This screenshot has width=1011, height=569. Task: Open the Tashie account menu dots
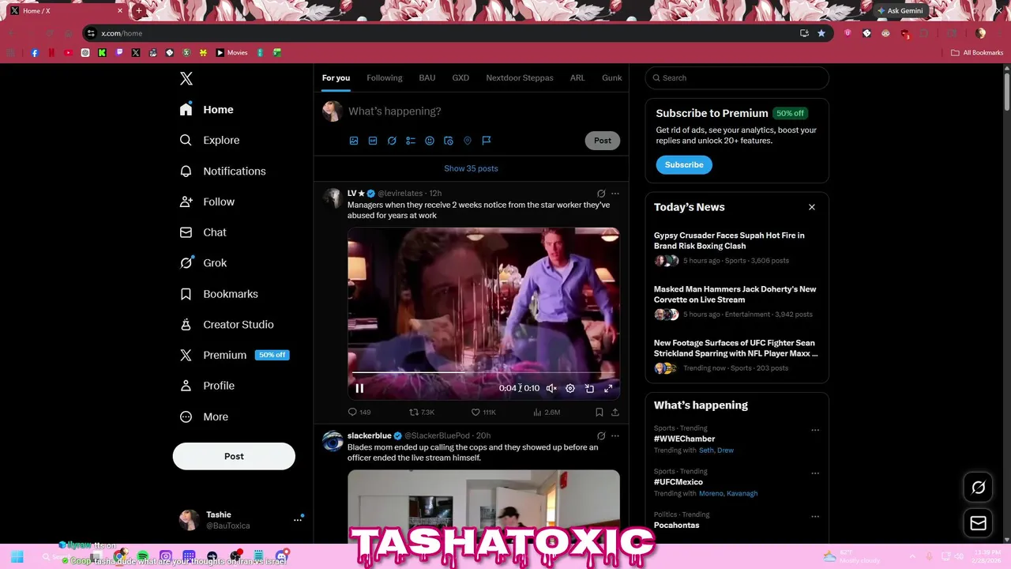tap(298, 520)
